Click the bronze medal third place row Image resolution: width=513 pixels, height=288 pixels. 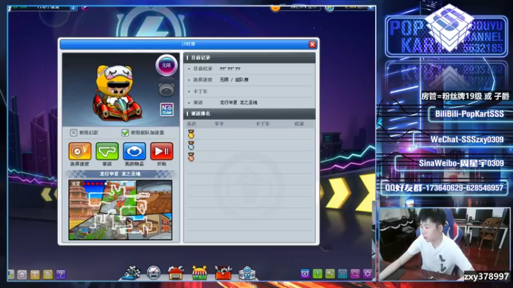coord(249,157)
